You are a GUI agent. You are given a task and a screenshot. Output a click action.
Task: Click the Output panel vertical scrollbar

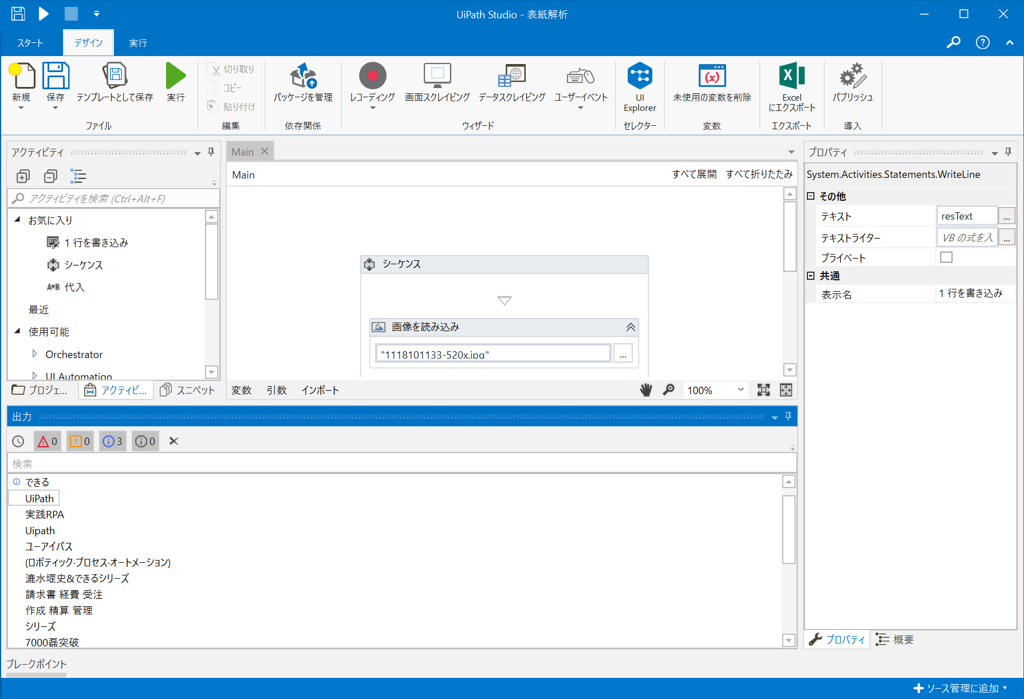click(x=789, y=530)
